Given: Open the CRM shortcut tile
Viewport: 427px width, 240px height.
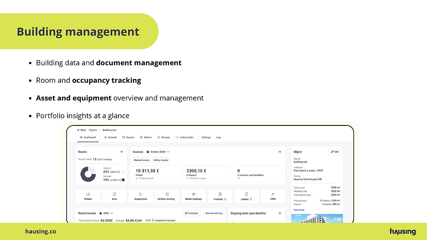Looking at the screenshot, I should [x=273, y=196].
